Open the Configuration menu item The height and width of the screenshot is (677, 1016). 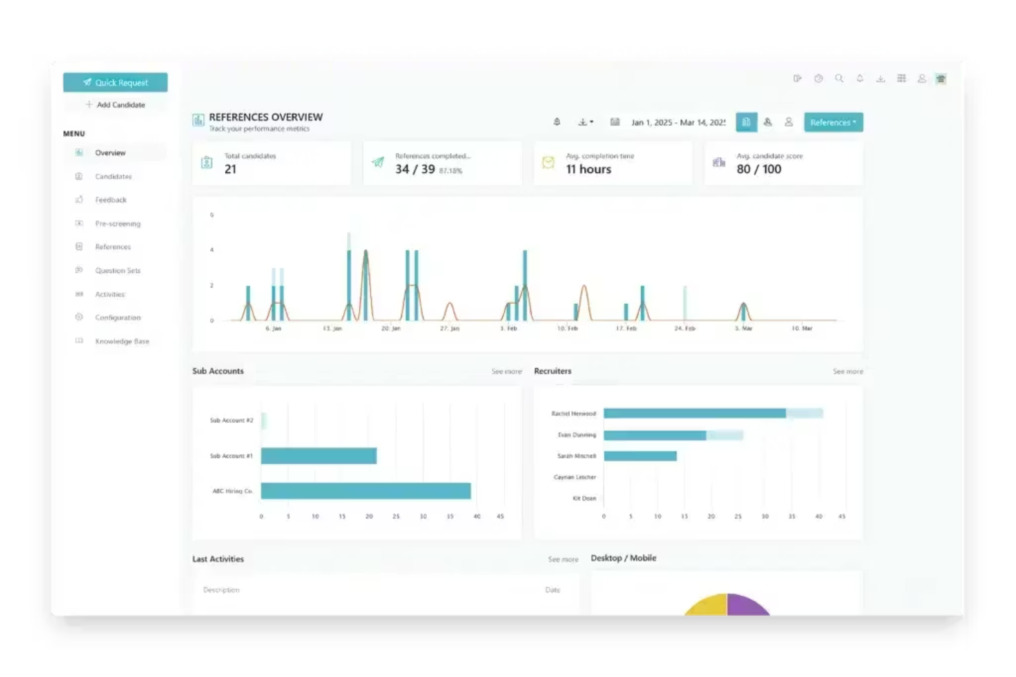[x=117, y=318]
